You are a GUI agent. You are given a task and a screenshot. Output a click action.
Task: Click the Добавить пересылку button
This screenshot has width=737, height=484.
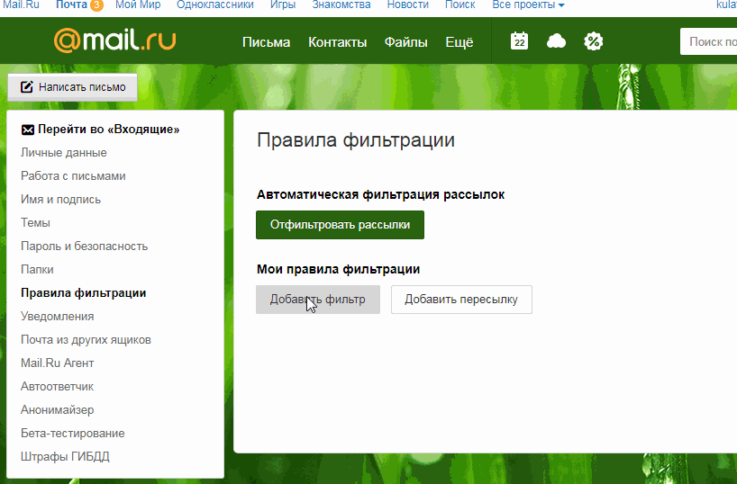tap(461, 300)
